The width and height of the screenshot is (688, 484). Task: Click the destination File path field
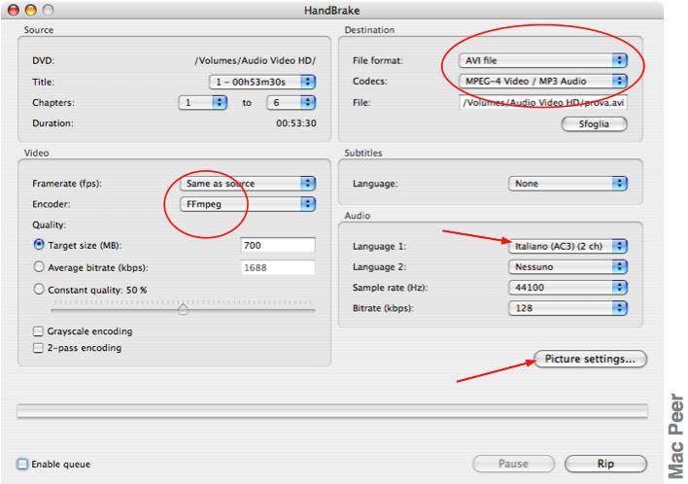[543, 103]
